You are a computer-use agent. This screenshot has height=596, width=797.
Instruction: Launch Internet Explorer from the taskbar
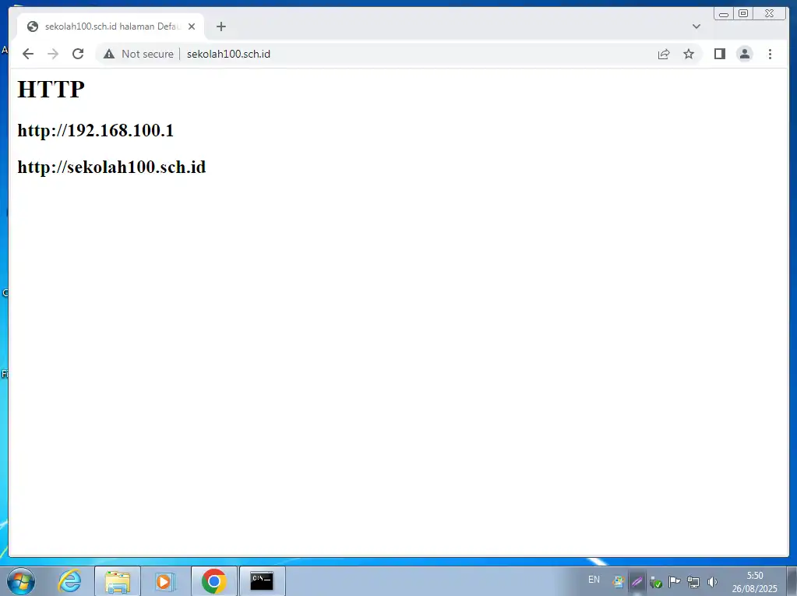click(x=70, y=581)
